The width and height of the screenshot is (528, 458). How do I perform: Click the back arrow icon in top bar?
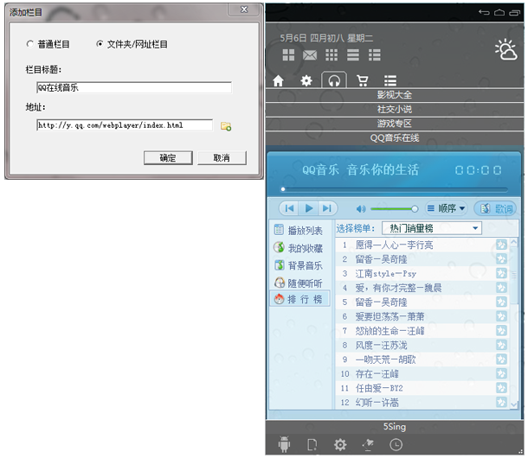(x=484, y=12)
